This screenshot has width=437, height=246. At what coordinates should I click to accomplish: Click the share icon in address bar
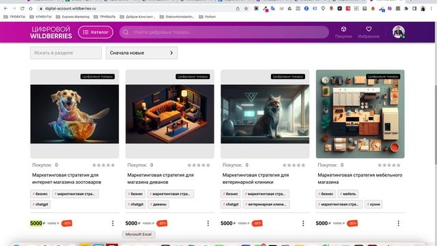point(238,9)
